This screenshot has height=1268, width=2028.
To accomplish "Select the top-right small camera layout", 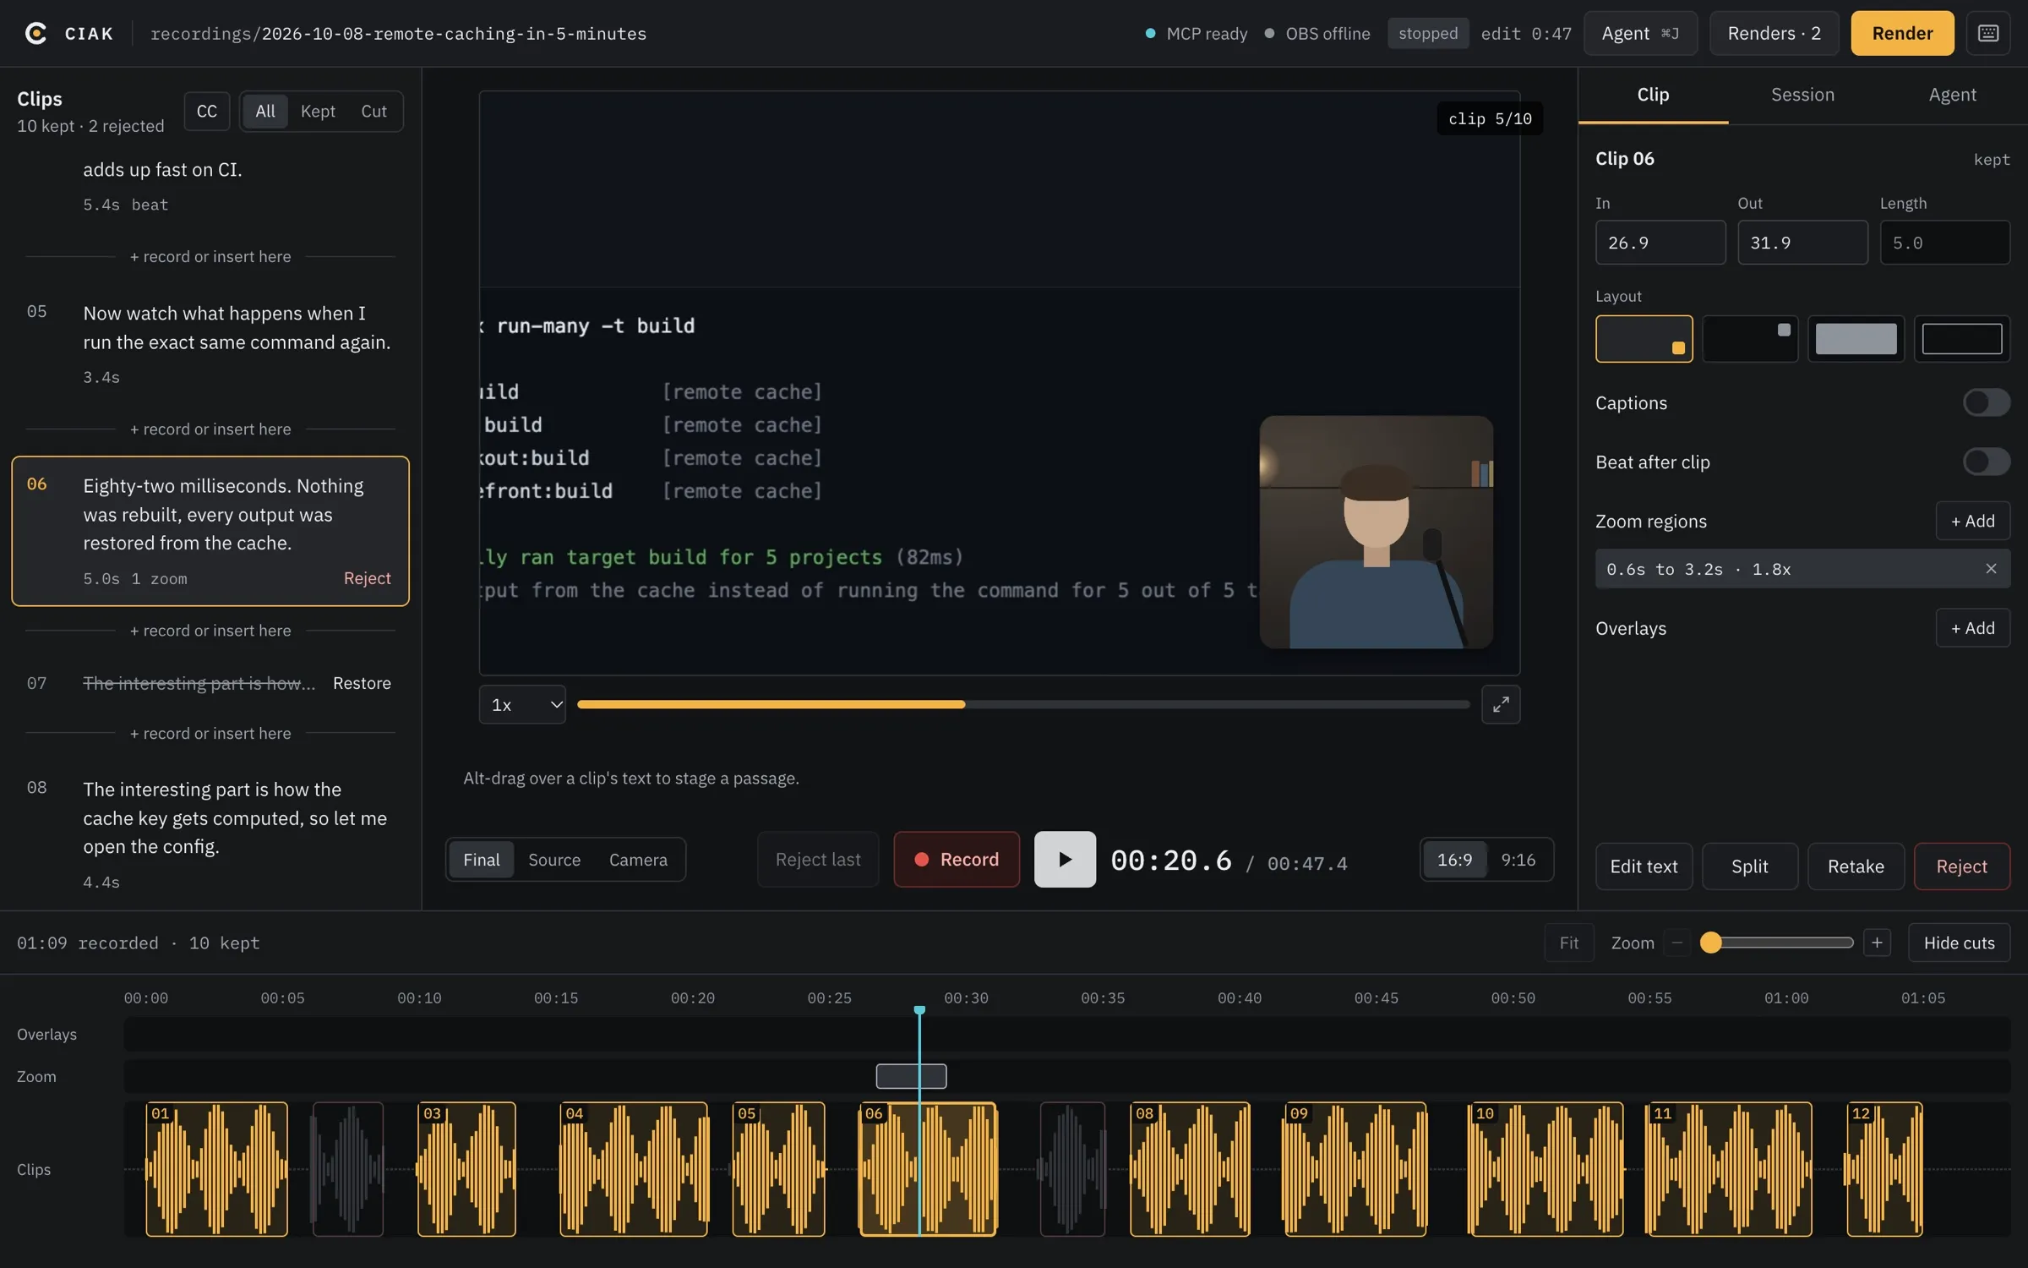I will (x=1750, y=339).
